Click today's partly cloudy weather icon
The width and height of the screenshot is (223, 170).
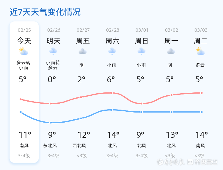(23, 52)
